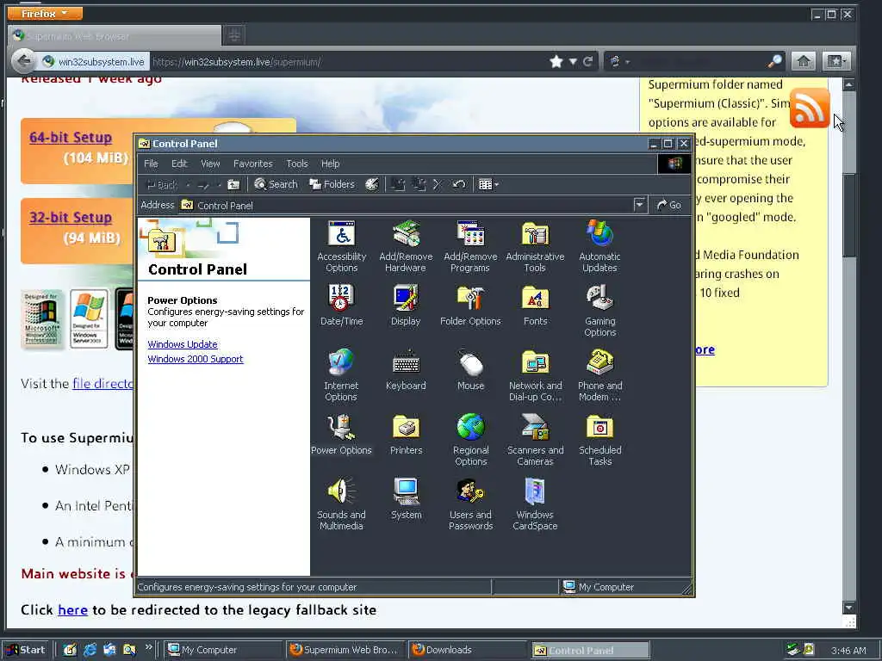Open the Scheduled Tasks icon
The width and height of the screenshot is (882, 661).
(x=599, y=440)
